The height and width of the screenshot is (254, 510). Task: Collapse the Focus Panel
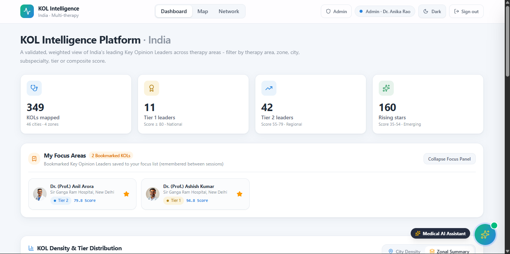pos(449,159)
